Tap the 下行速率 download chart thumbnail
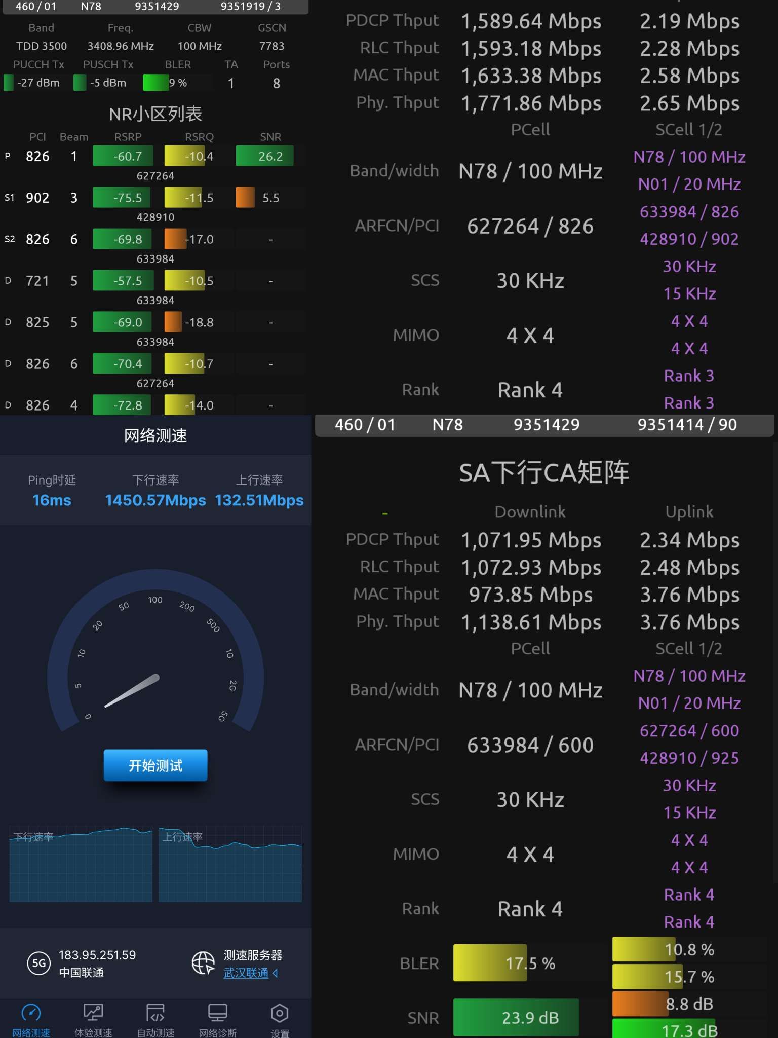The image size is (778, 1038). tap(81, 864)
